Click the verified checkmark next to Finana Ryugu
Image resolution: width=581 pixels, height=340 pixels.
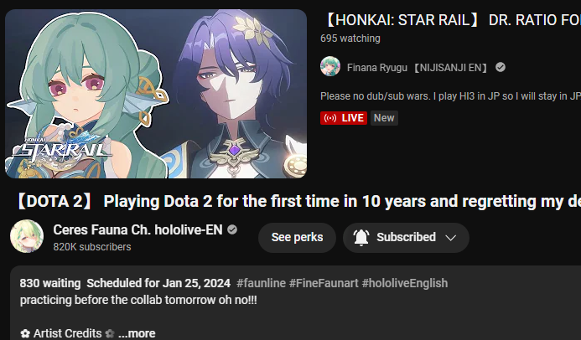click(501, 67)
